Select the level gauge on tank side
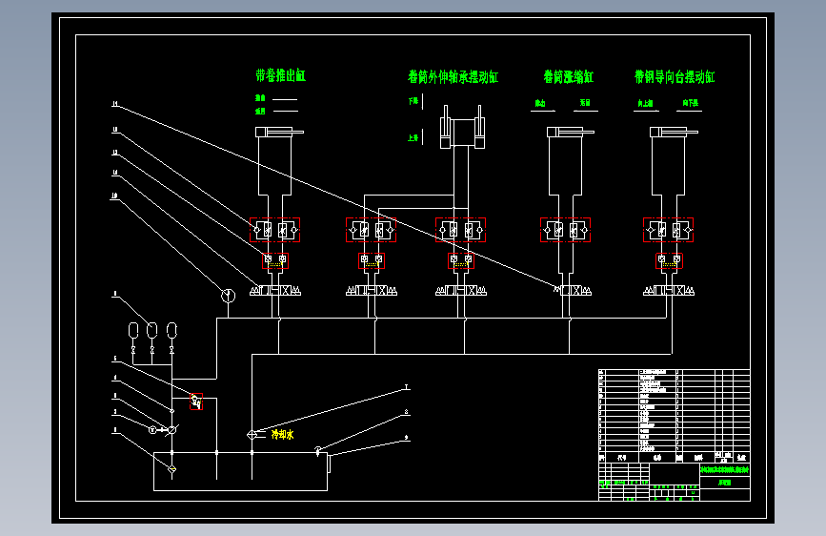826x536 pixels. [329, 464]
